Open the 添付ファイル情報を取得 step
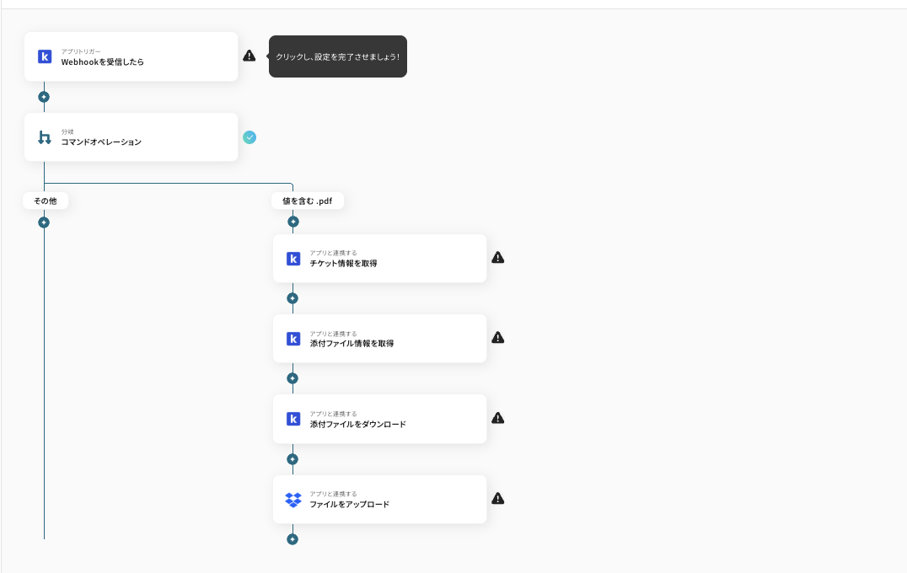This screenshot has width=907, height=573. point(379,339)
